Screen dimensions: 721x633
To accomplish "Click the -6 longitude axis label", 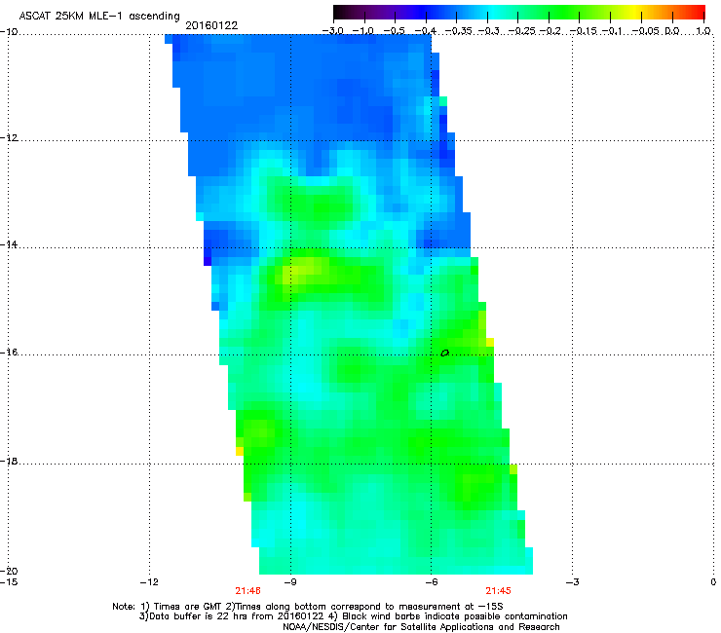I will point(431,582).
